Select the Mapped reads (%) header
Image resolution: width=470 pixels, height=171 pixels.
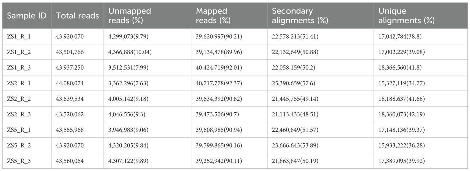point(211,16)
